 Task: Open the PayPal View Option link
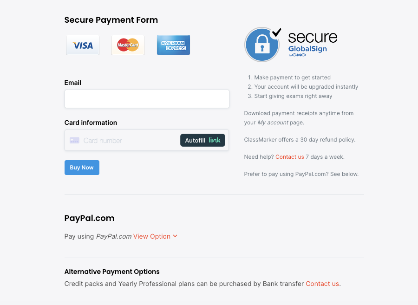(152, 236)
